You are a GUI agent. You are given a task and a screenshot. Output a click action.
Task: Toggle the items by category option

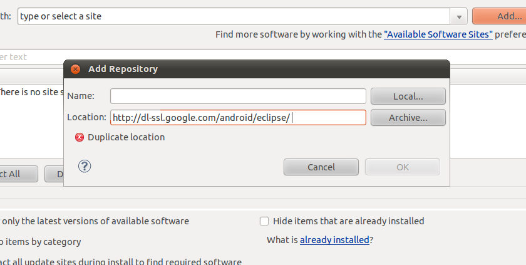[40, 242]
